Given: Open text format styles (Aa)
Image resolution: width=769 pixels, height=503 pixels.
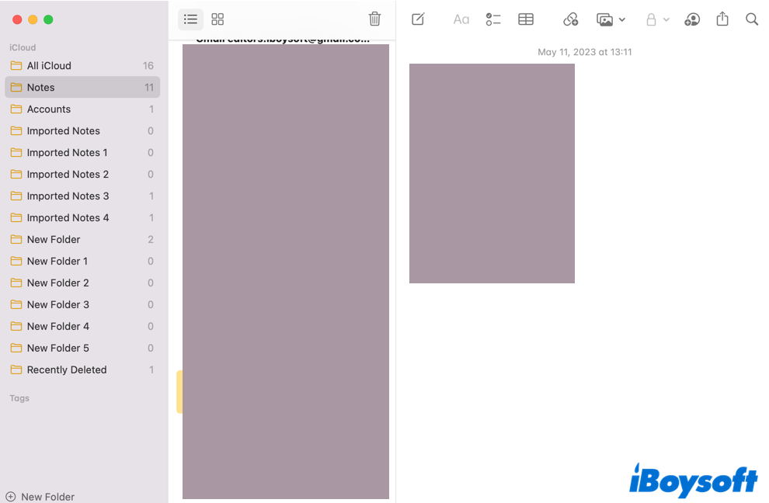Looking at the screenshot, I should click(x=461, y=19).
